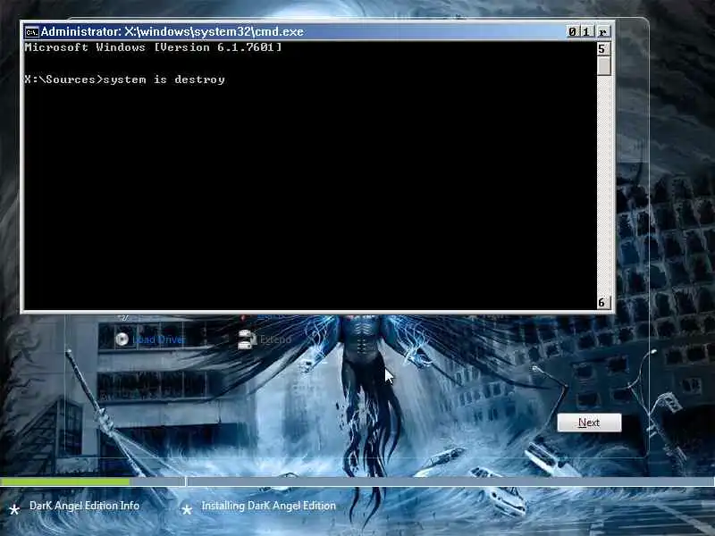Minimize the cmd.exe console window
Screen dimensions: 715x536
572,31
